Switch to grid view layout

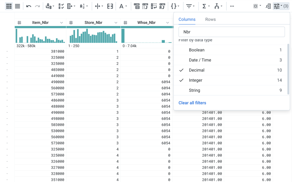point(9,6)
